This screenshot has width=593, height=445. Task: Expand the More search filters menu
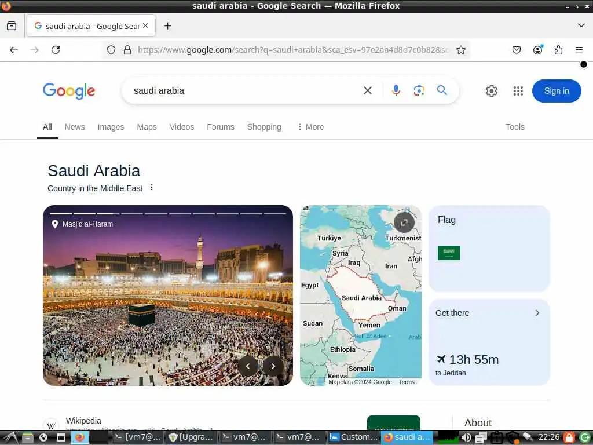pyautogui.click(x=310, y=127)
